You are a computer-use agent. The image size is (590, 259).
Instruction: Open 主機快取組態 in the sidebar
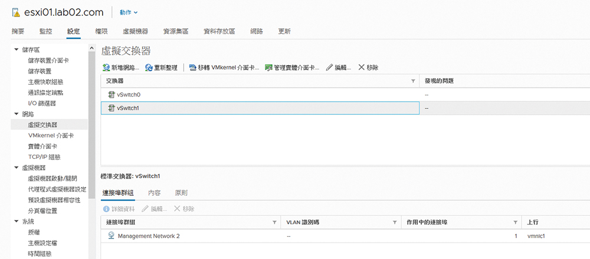click(x=45, y=82)
